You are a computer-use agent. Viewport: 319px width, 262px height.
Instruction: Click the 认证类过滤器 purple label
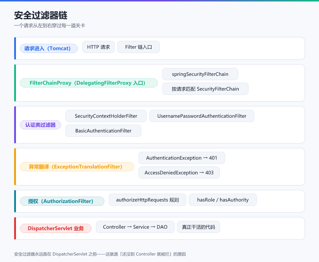(40, 125)
